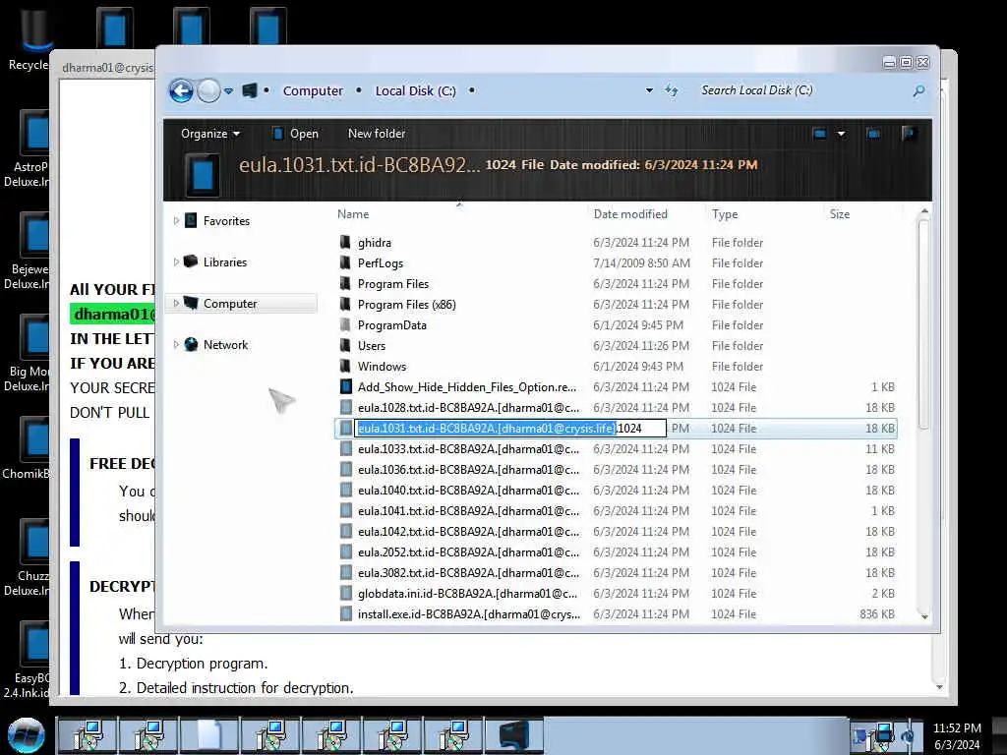Click the file list vertical scrollbar
This screenshot has width=1007, height=755.
[x=923, y=324]
